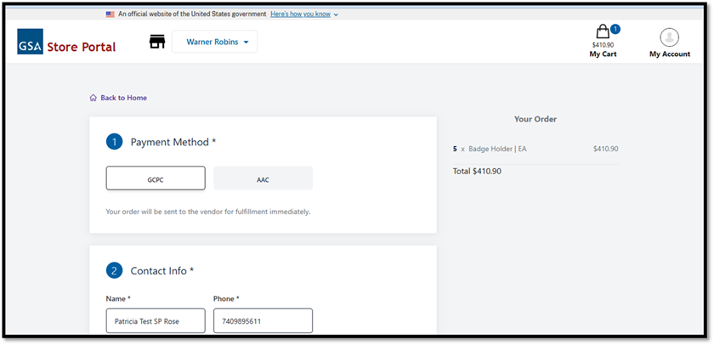The height and width of the screenshot is (345, 714).
Task: Select GCPC payment method
Action: point(156,178)
